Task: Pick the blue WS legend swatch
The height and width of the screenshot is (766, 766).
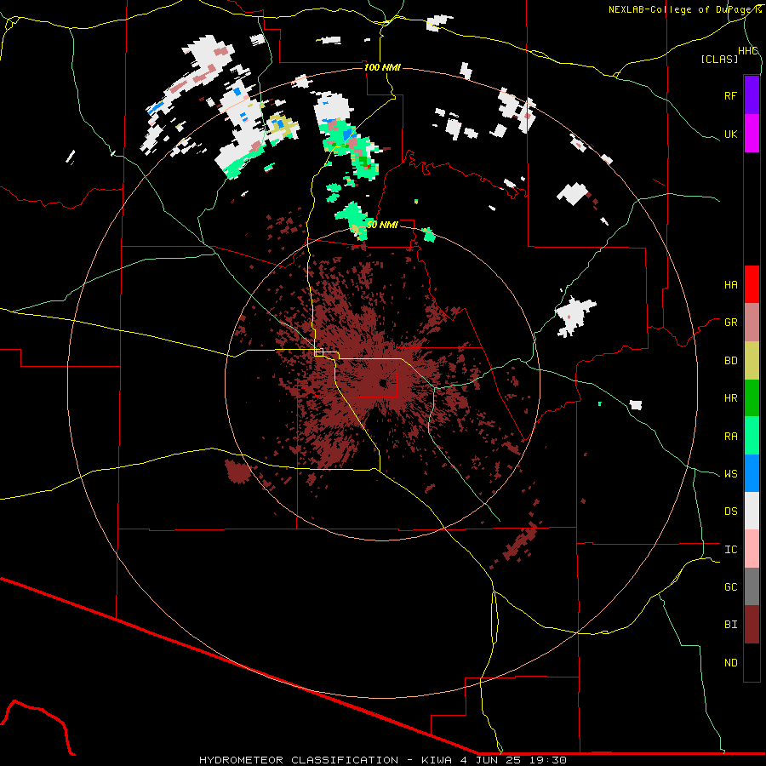Action: pos(752,473)
